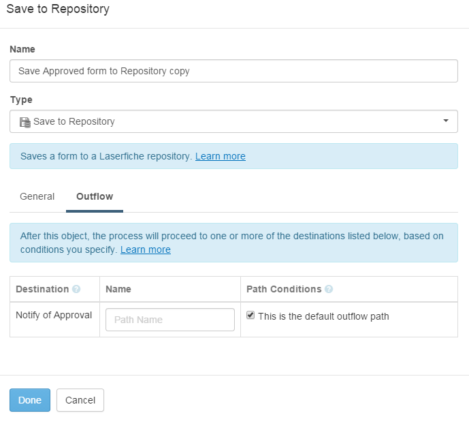The image size is (469, 426).
Task: Focus the Name field with repository copy text
Action: [x=233, y=71]
